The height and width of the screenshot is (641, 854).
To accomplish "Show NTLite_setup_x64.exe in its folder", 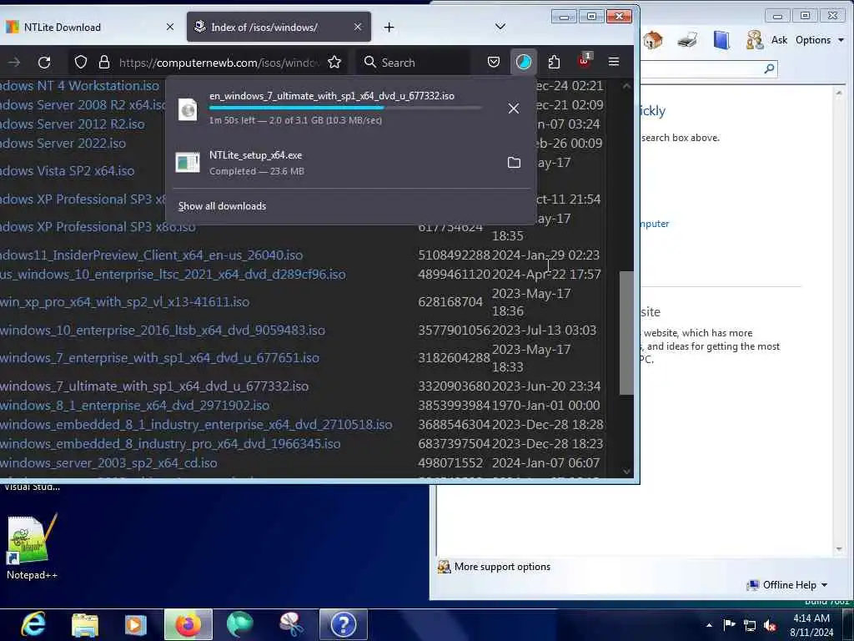I will 514,163.
